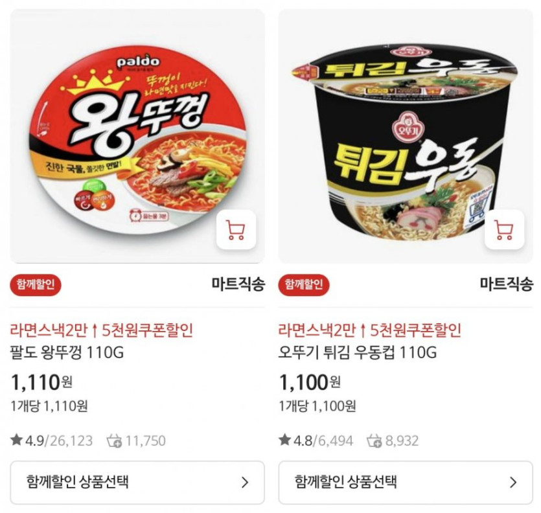
Task: Open Paldo 왕뚜껑 product image
Action: pos(137,136)
